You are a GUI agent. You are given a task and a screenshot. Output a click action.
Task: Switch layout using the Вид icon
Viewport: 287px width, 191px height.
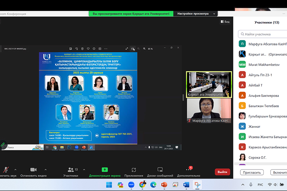(225, 22)
